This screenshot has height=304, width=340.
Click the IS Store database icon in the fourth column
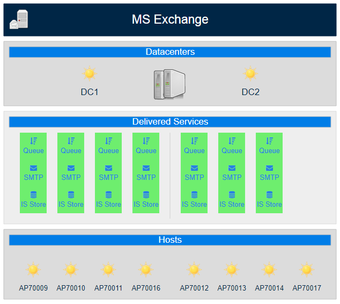coord(146,195)
